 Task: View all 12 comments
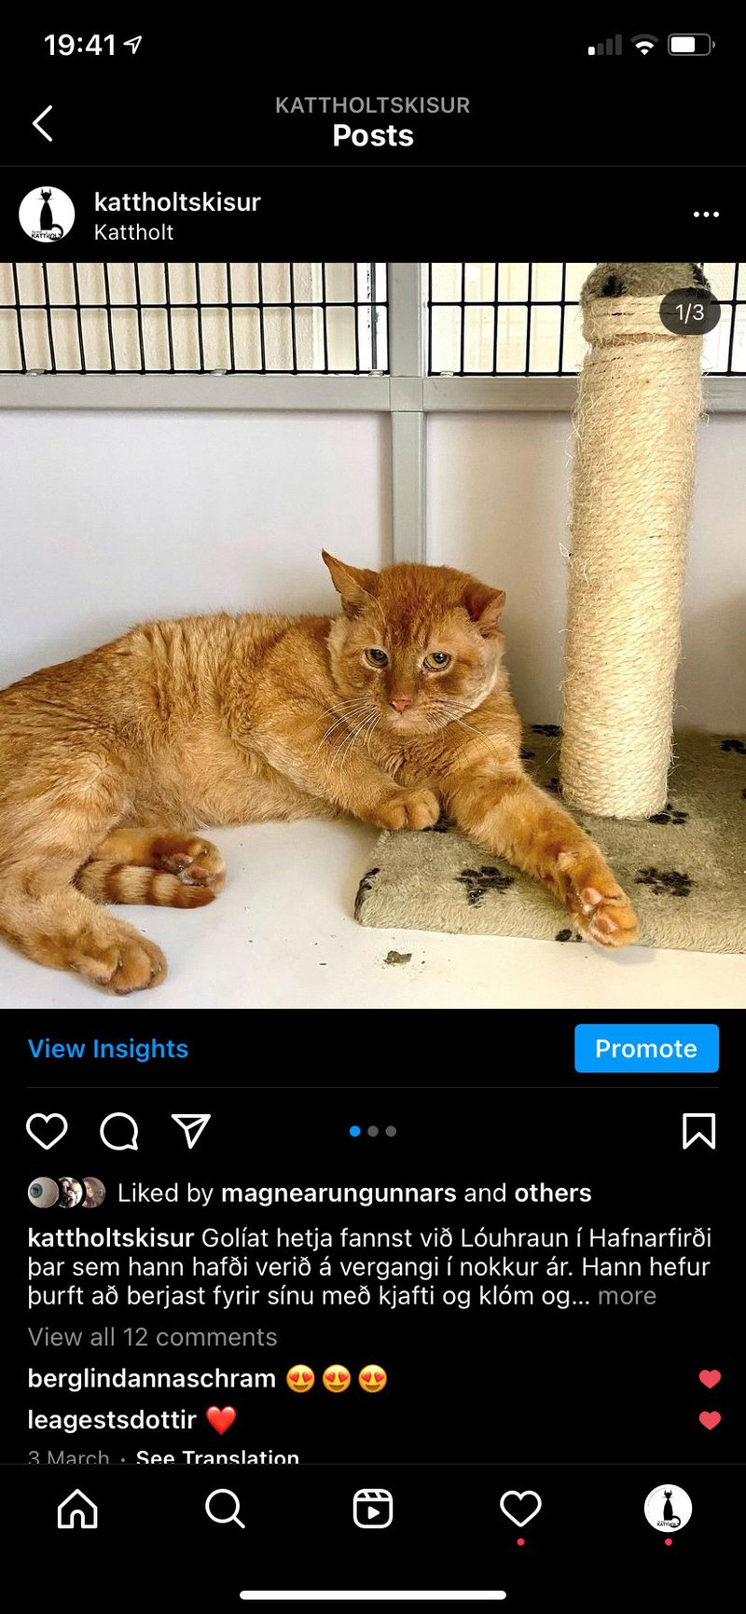coord(153,1336)
